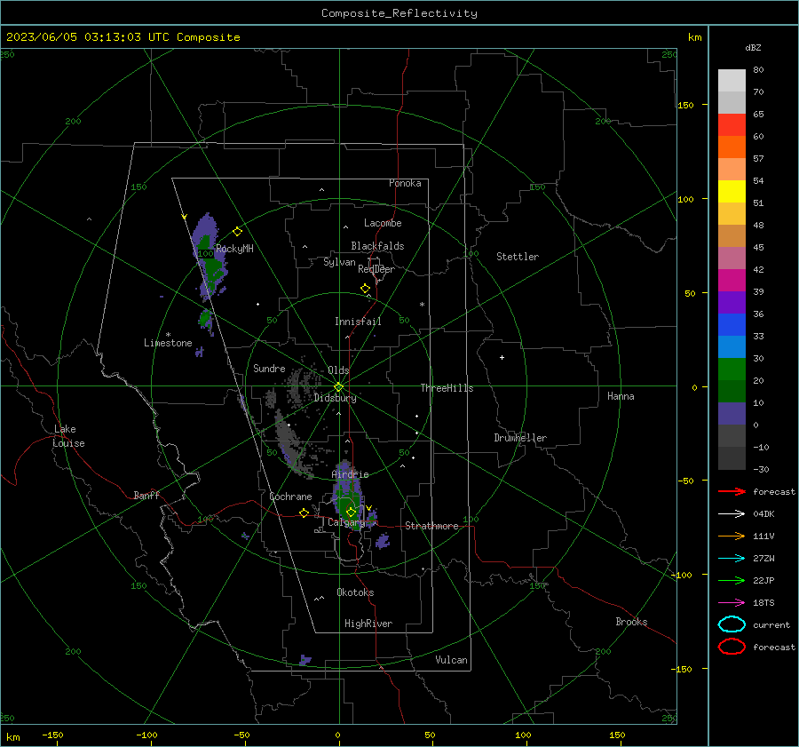Click the Hanna city label

[621, 396]
